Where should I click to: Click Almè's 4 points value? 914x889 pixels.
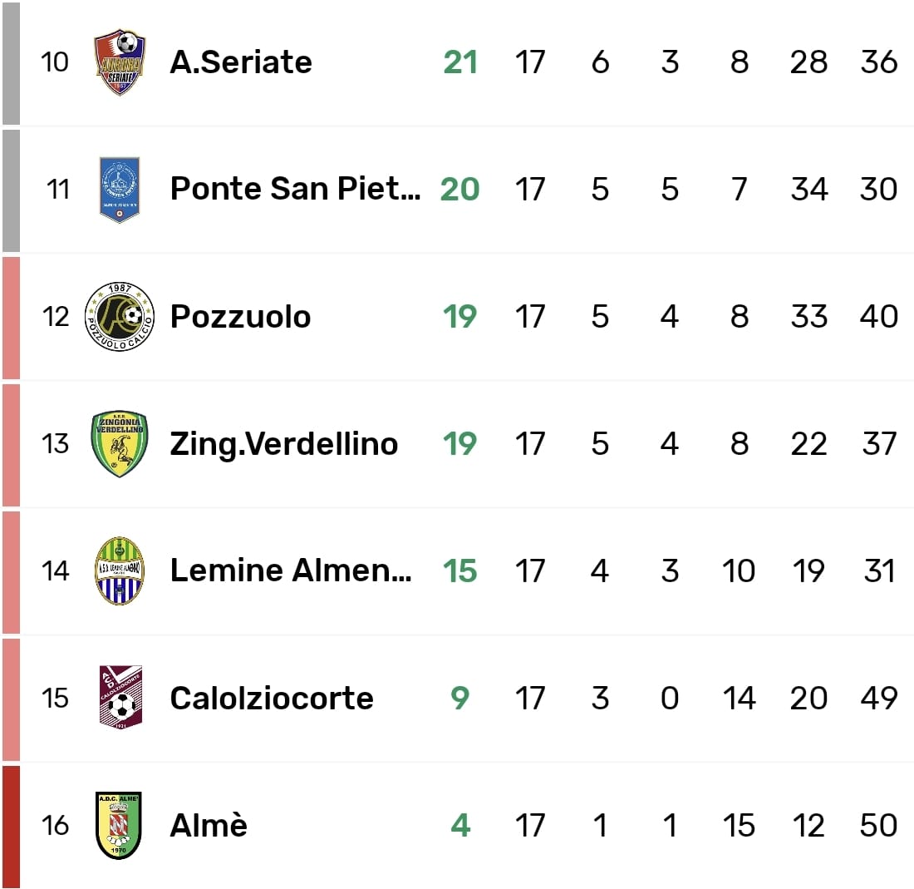460,826
